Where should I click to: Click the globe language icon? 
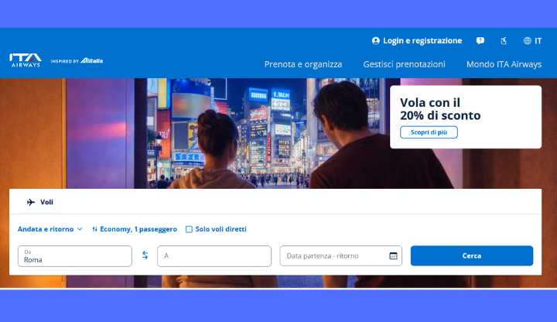527,41
